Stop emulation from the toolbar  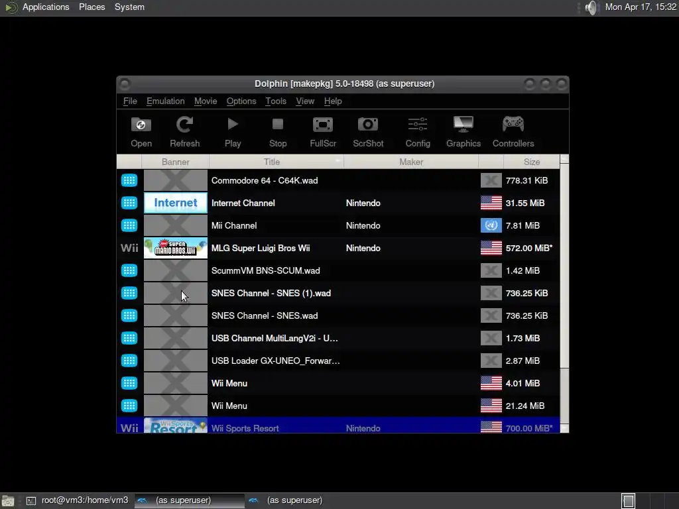point(278,132)
